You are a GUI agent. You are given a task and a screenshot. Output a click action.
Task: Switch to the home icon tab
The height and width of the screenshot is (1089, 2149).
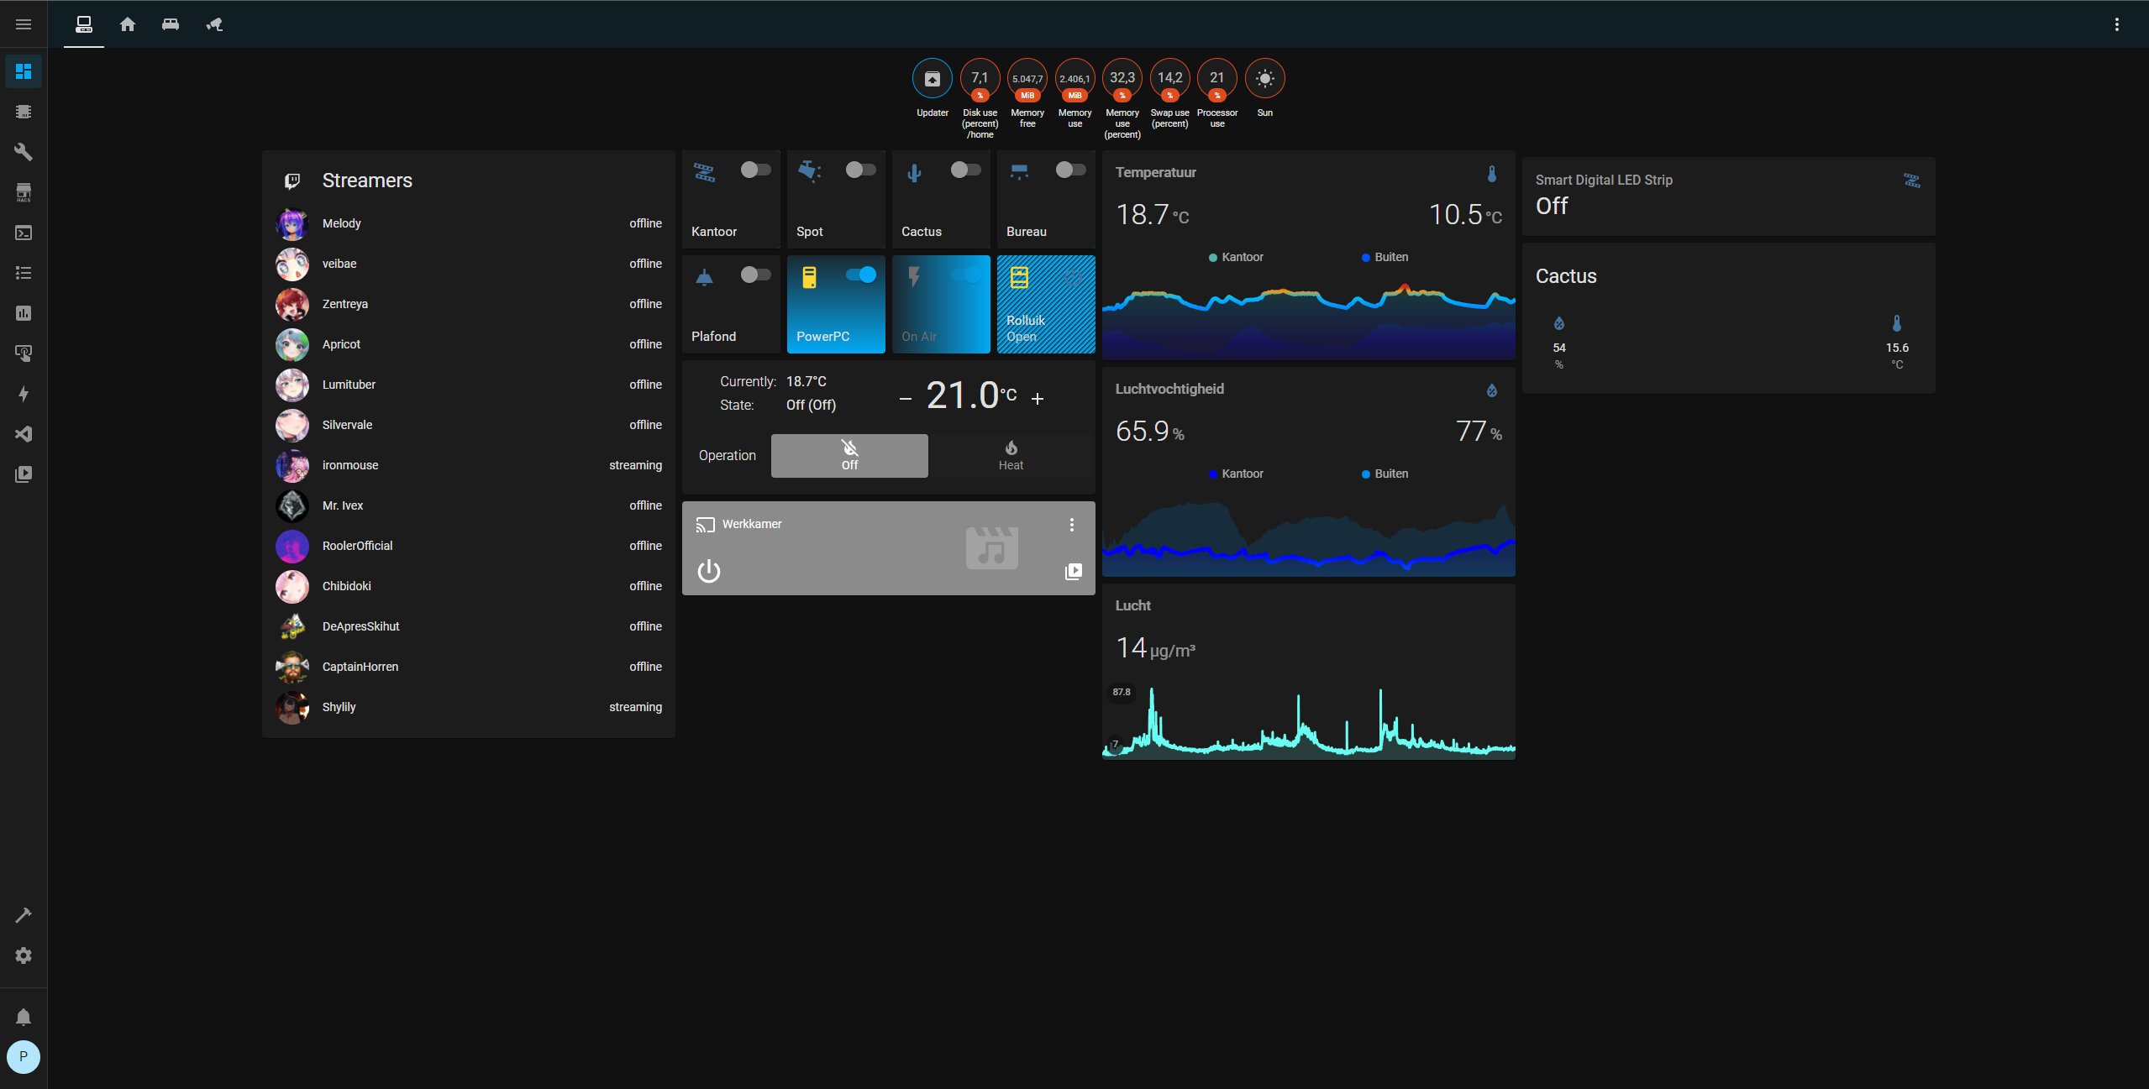point(128,24)
